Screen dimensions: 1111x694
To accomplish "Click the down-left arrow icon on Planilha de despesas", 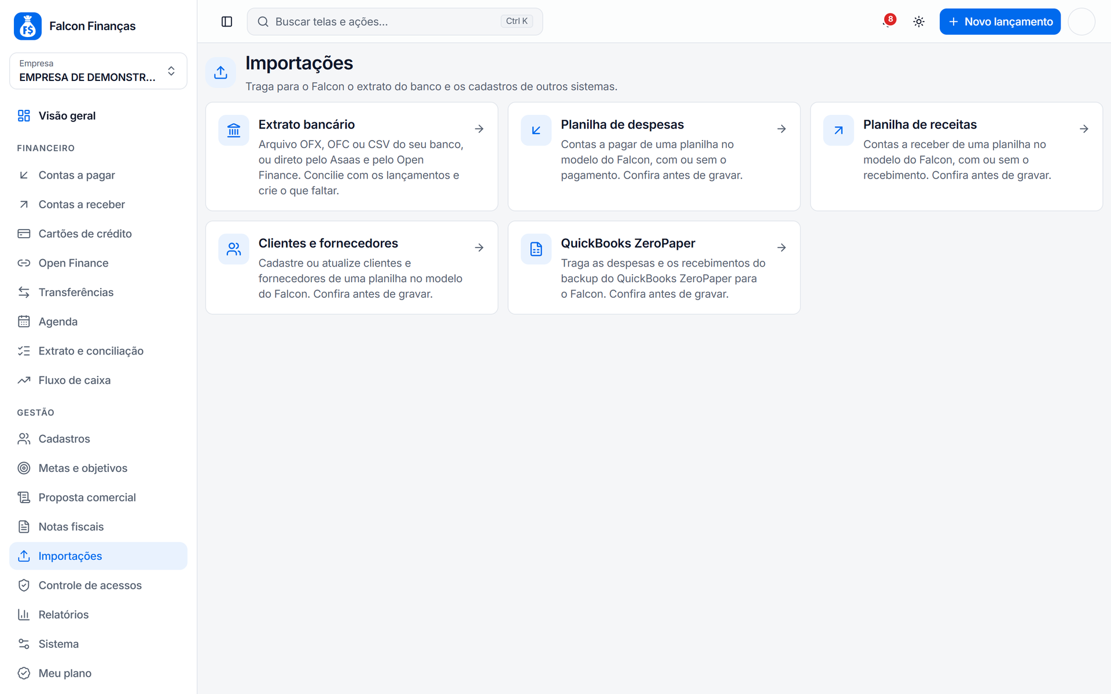I will click(536, 130).
